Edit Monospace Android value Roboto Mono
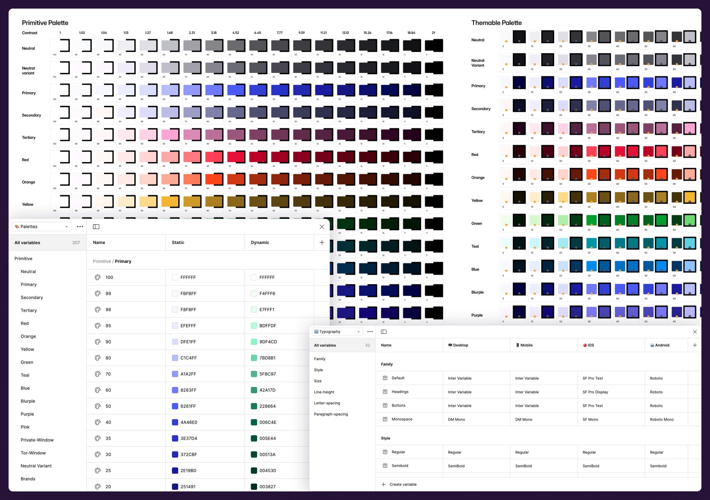Viewport: 710px width, 500px height. pos(662,420)
